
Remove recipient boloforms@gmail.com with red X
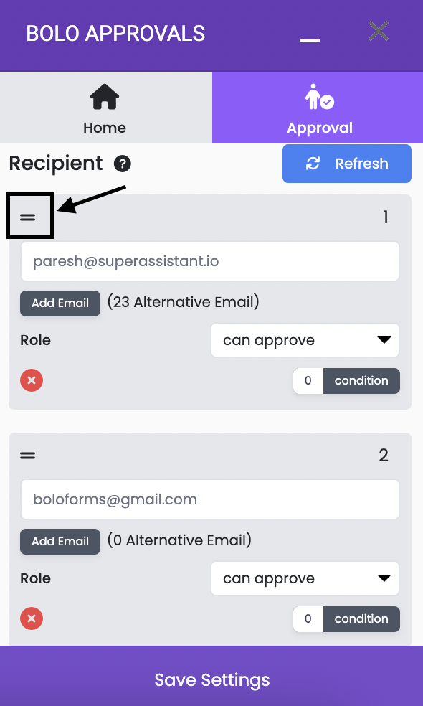point(32,618)
